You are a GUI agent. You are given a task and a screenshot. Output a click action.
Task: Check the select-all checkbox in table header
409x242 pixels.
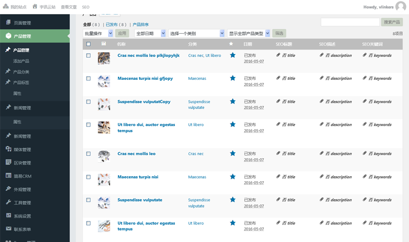pyautogui.click(x=89, y=44)
